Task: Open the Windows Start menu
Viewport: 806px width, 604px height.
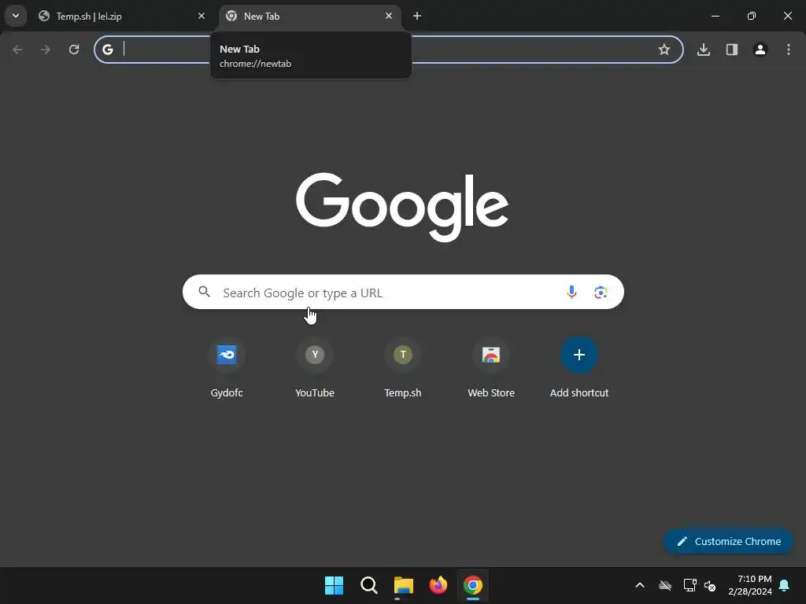Action: tap(334, 585)
